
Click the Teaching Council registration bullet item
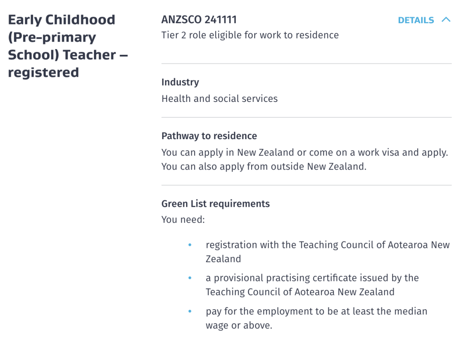[328, 252]
